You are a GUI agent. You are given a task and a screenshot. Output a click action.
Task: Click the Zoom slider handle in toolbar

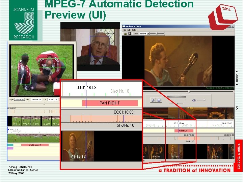tap(157, 34)
